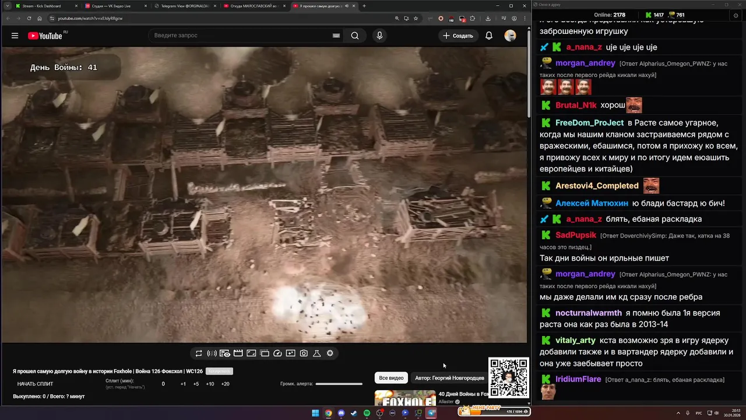Click 'НАЧАТЬ СПЛИТ' button

35,384
